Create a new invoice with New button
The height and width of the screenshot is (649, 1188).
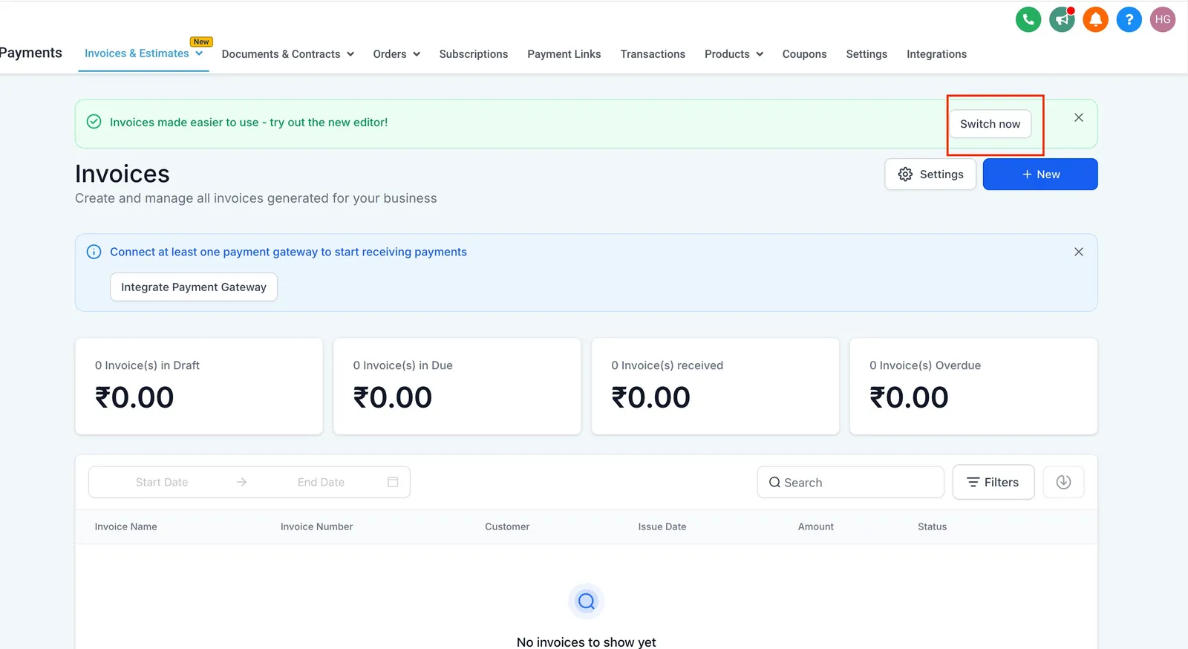[1040, 175]
